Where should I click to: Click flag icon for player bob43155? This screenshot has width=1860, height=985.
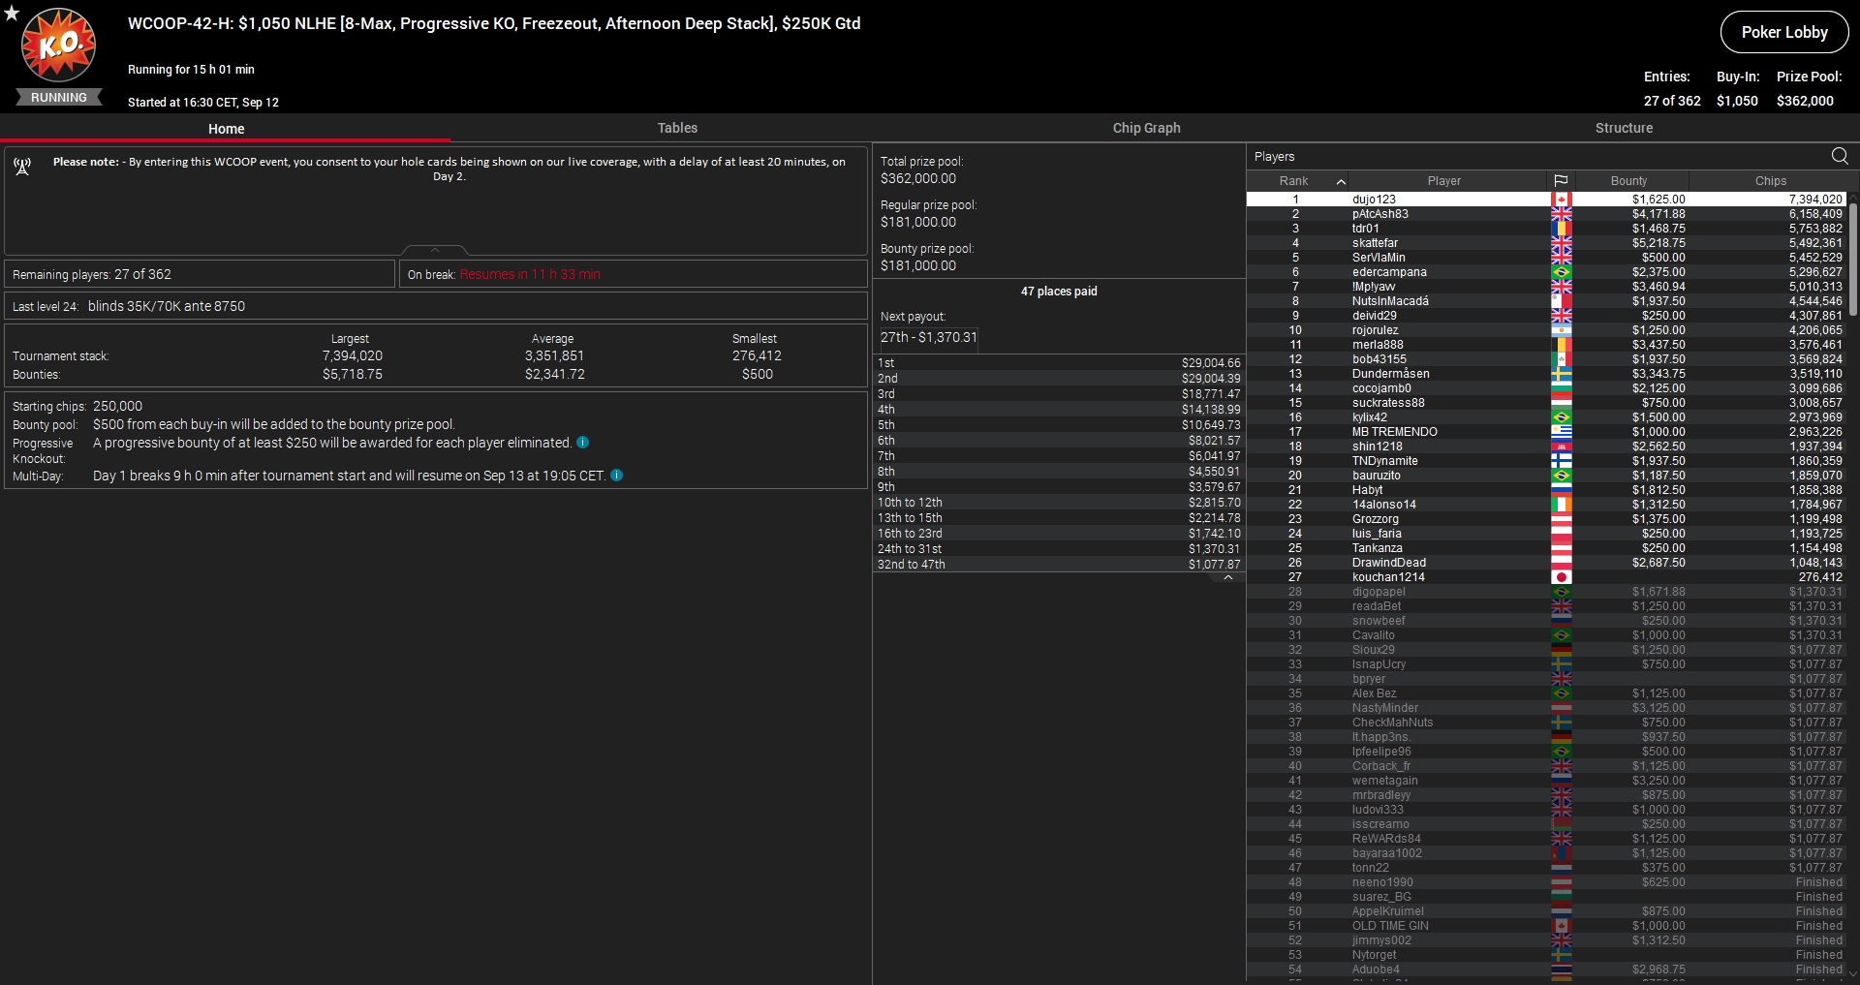coord(1561,359)
